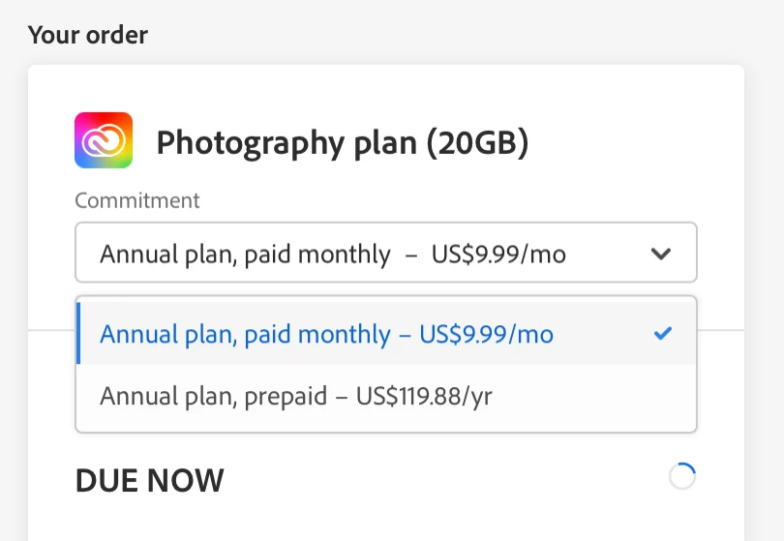Click the blue selection bar beside highlighted option
The height and width of the screenshot is (541, 784).
(78, 334)
